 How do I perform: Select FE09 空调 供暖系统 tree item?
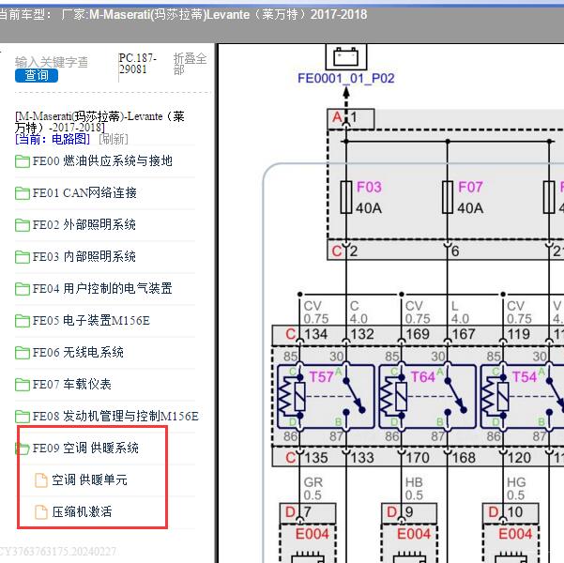click(x=85, y=449)
